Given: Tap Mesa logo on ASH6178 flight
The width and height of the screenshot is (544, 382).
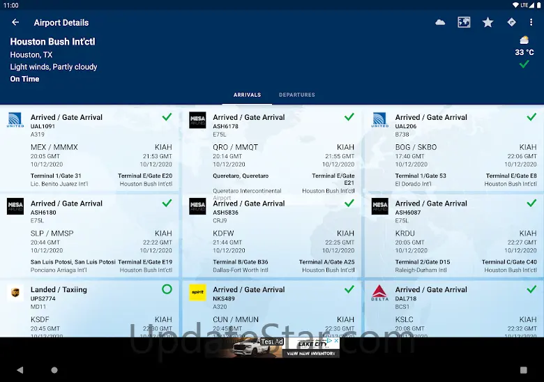Looking at the screenshot, I should [x=197, y=120].
